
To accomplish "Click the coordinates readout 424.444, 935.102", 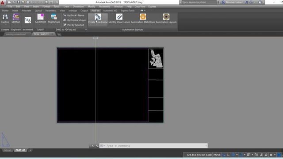I will click(x=199, y=155).
